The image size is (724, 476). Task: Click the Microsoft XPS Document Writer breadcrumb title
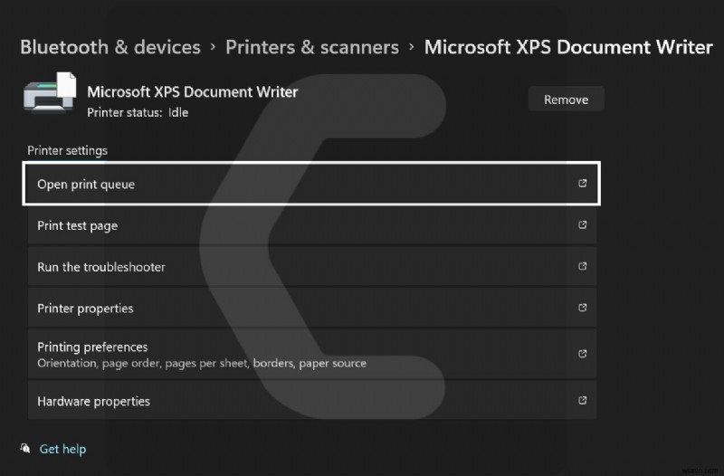(568, 47)
